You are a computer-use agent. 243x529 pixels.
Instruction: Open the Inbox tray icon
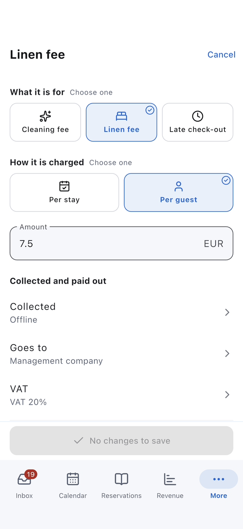click(24, 479)
